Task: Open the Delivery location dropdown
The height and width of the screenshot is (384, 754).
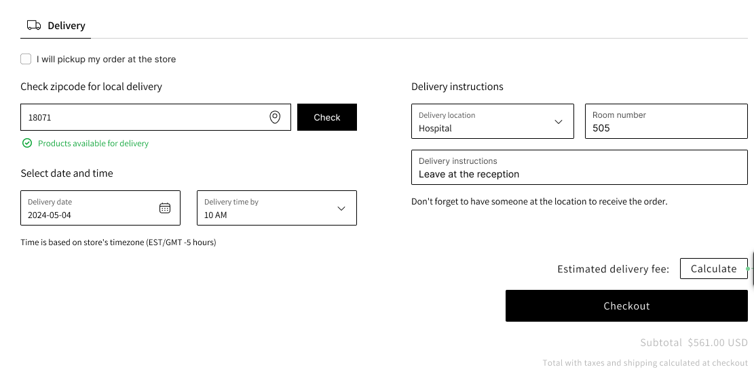Action: 559,122
